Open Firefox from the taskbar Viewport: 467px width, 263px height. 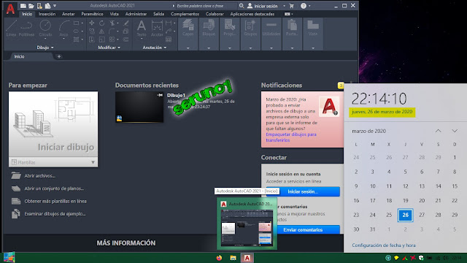coord(219,258)
